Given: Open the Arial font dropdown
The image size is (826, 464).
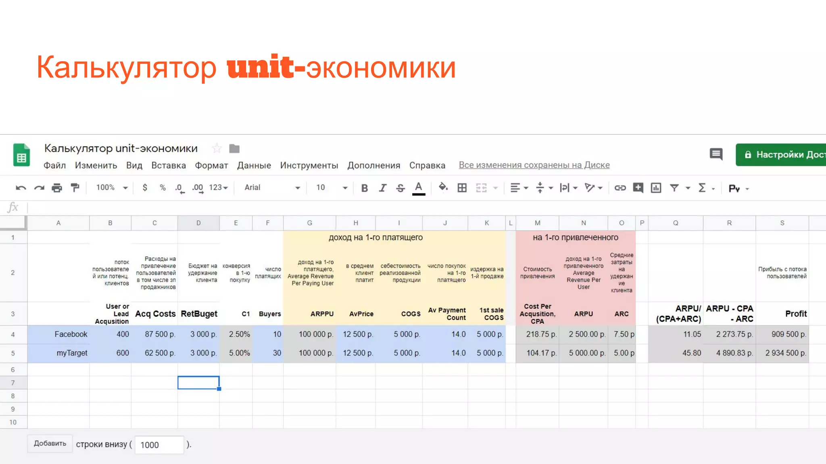Looking at the screenshot, I should point(272,188).
